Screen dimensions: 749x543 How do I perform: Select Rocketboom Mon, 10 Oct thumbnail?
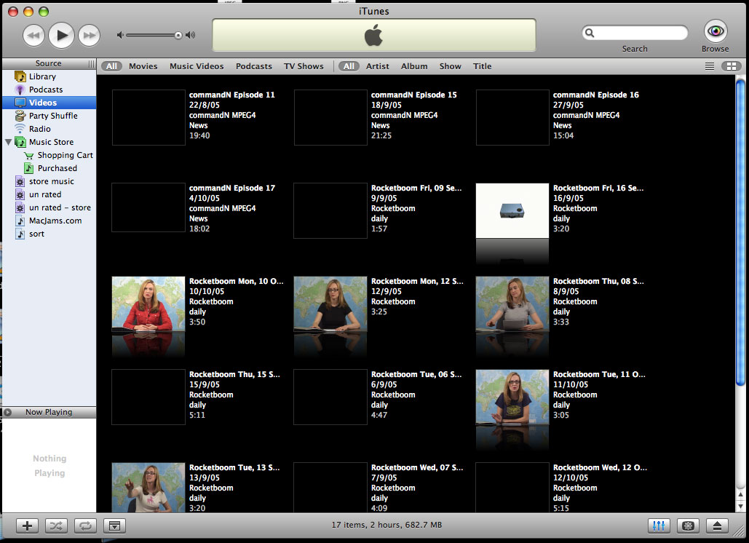pyautogui.click(x=148, y=304)
